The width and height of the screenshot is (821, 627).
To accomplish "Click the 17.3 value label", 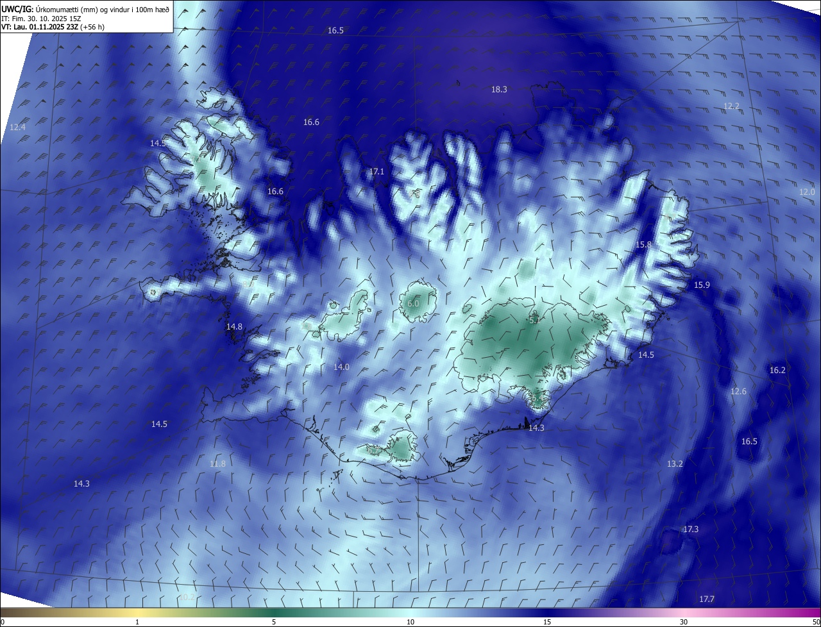I will 691,530.
